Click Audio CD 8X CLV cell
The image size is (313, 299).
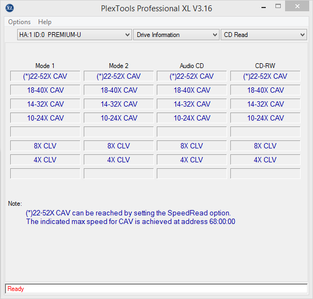click(x=192, y=146)
